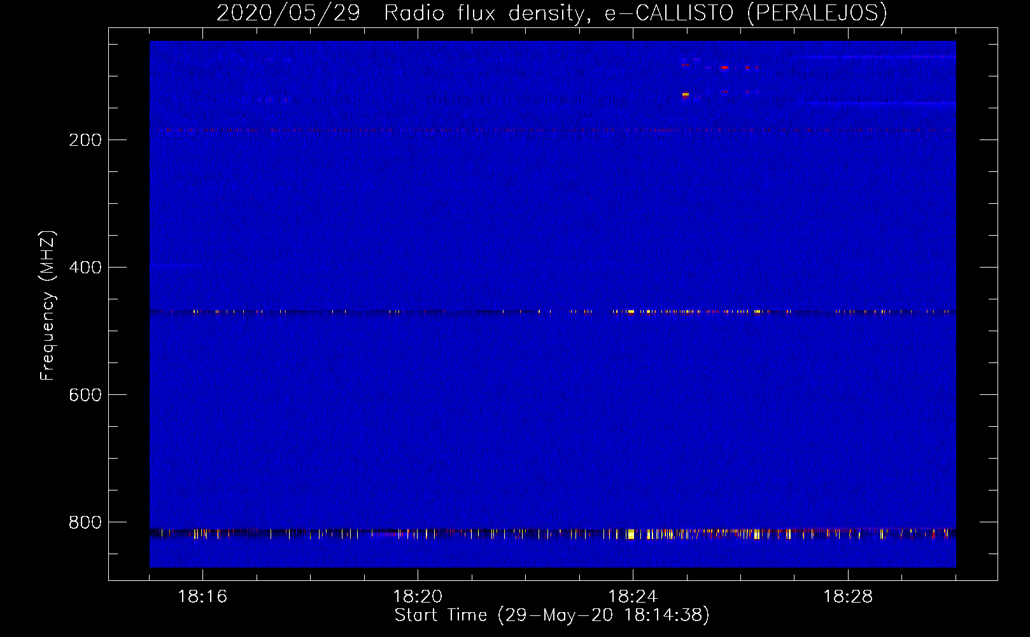Screen dimensions: 1030x637
Task: Click the 'Start Time (29-May-20 18:14:38)' label
Action: [552, 615]
